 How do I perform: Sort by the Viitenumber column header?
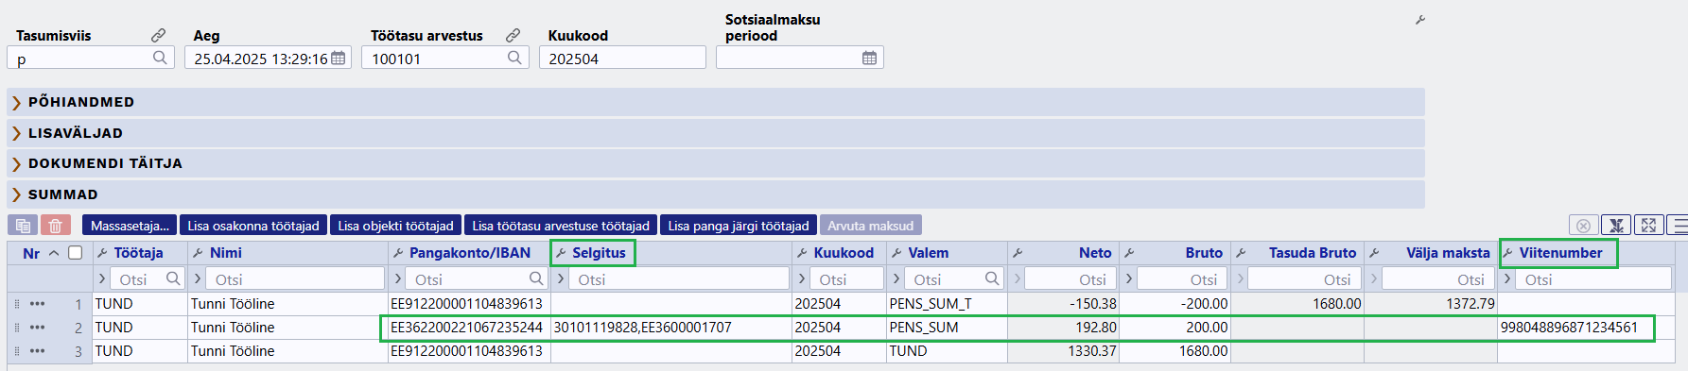[1560, 253]
